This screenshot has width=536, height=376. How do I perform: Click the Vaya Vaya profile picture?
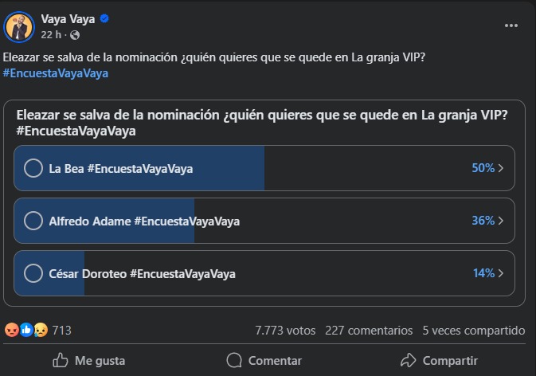pos(19,27)
